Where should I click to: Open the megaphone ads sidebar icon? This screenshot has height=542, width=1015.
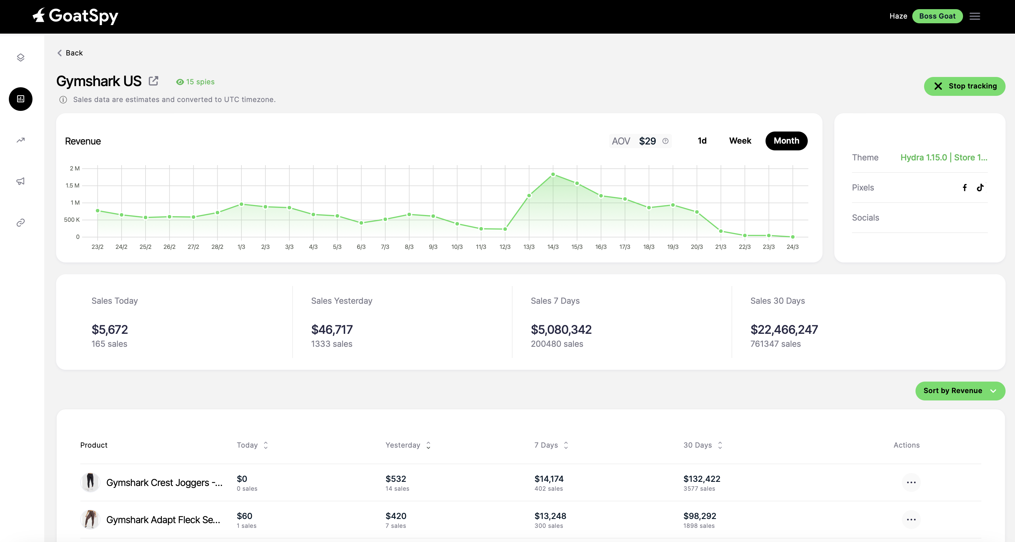point(20,181)
